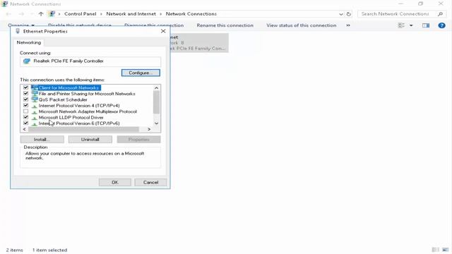Select Microsoft LLDP Protocol Driver item
This screenshot has width=452, height=254.
click(71, 117)
